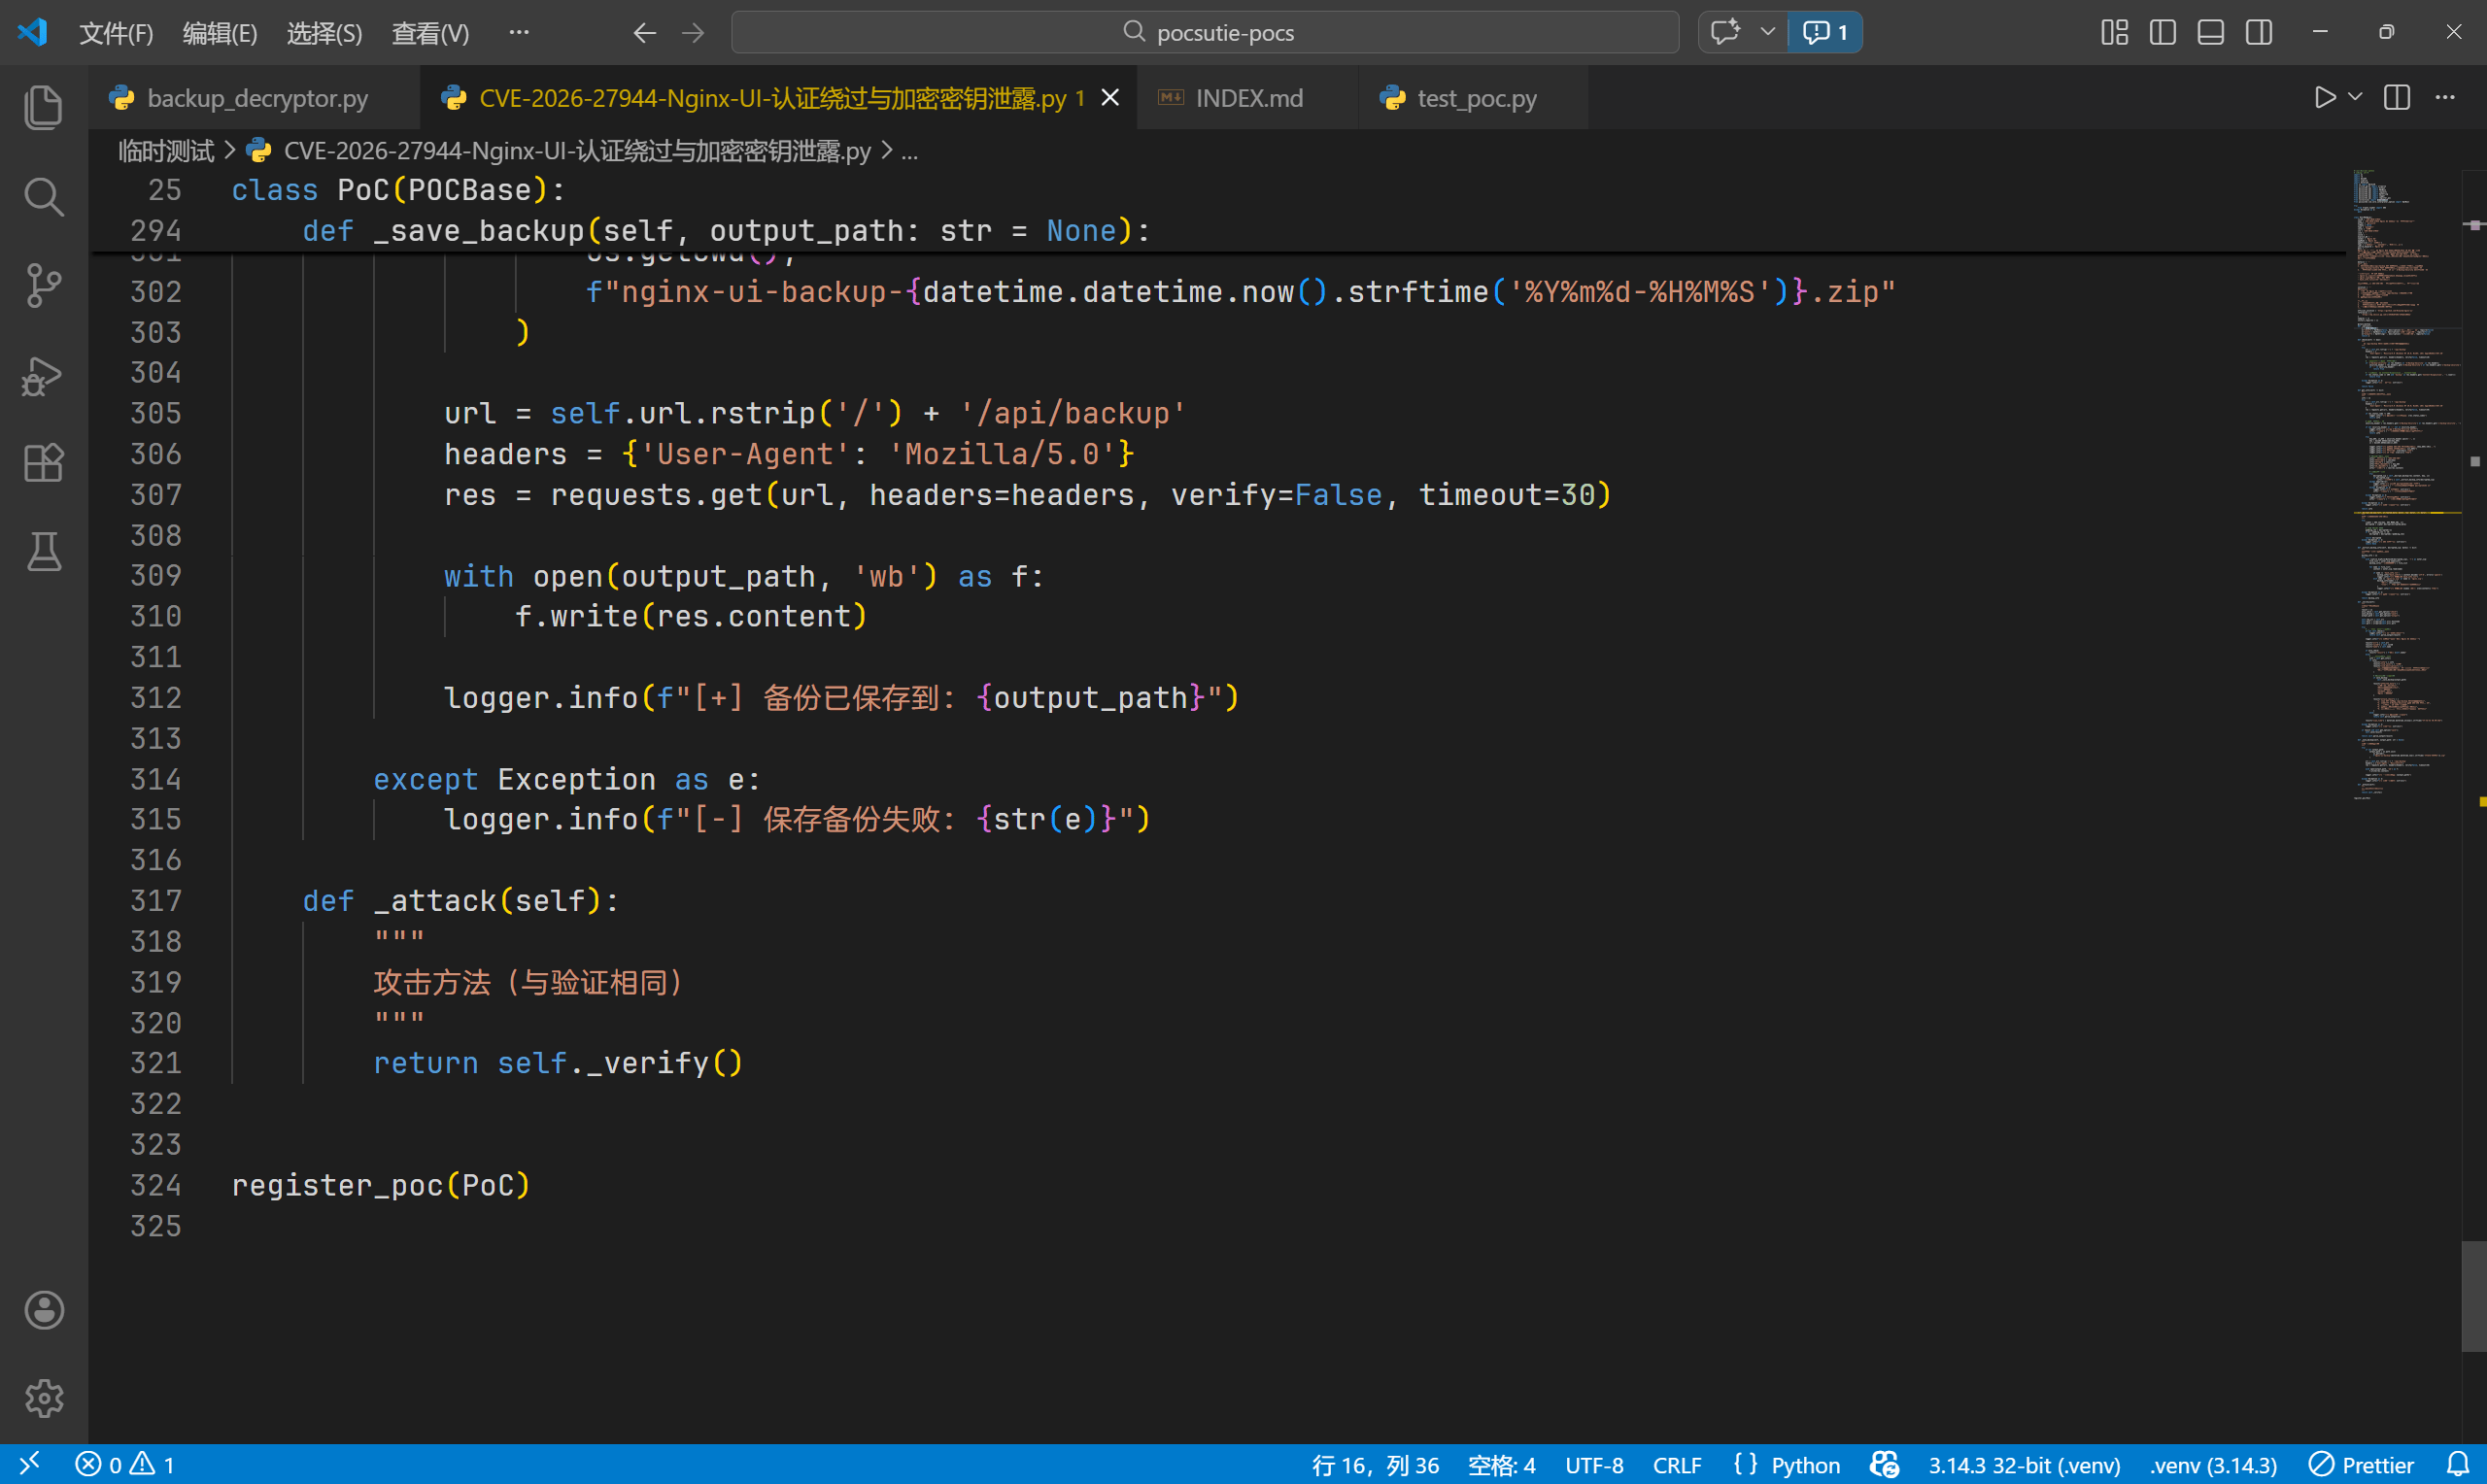Viewport: 2487px width, 1484px height.
Task: Toggle the primary side bar layout
Action: click(x=2162, y=32)
